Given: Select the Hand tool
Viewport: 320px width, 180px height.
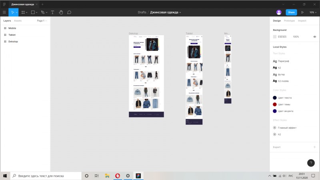Looking at the screenshot, I should [x=61, y=12].
